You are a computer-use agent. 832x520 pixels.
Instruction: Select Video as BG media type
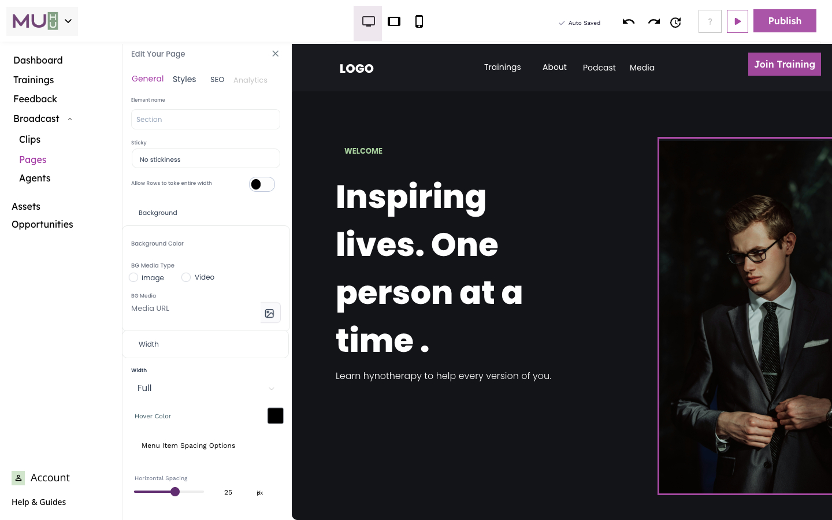[186, 277]
